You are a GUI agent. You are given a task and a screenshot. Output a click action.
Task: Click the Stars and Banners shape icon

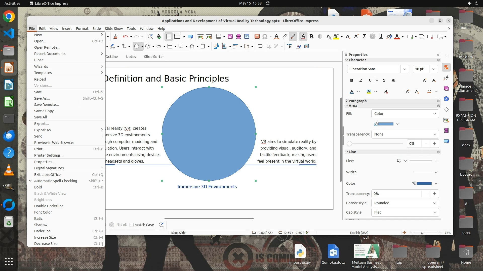[192, 46]
